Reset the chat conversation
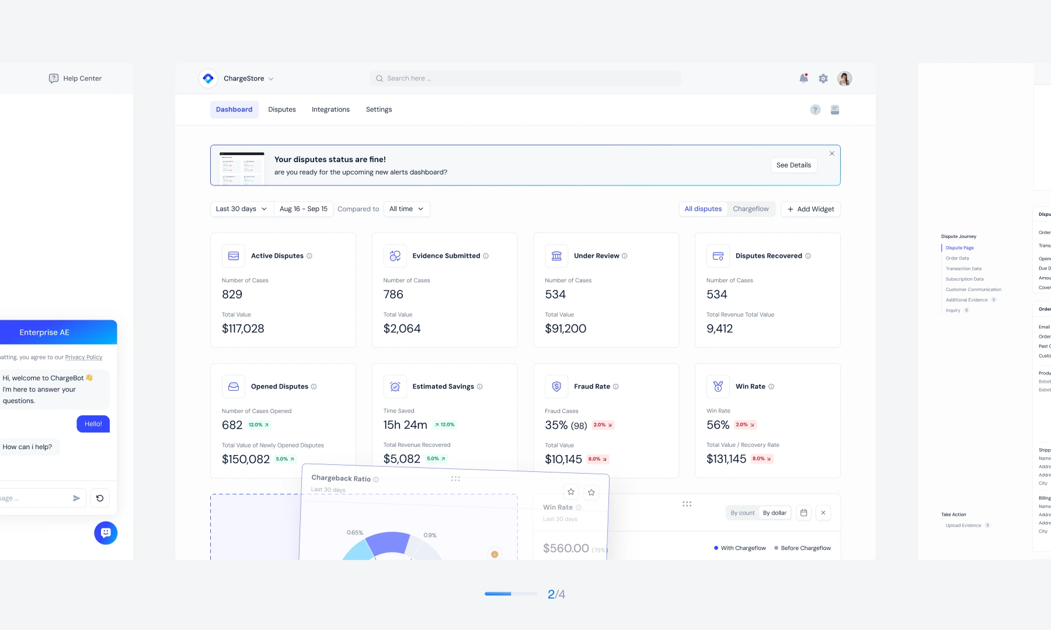The width and height of the screenshot is (1051, 630). 100,498
